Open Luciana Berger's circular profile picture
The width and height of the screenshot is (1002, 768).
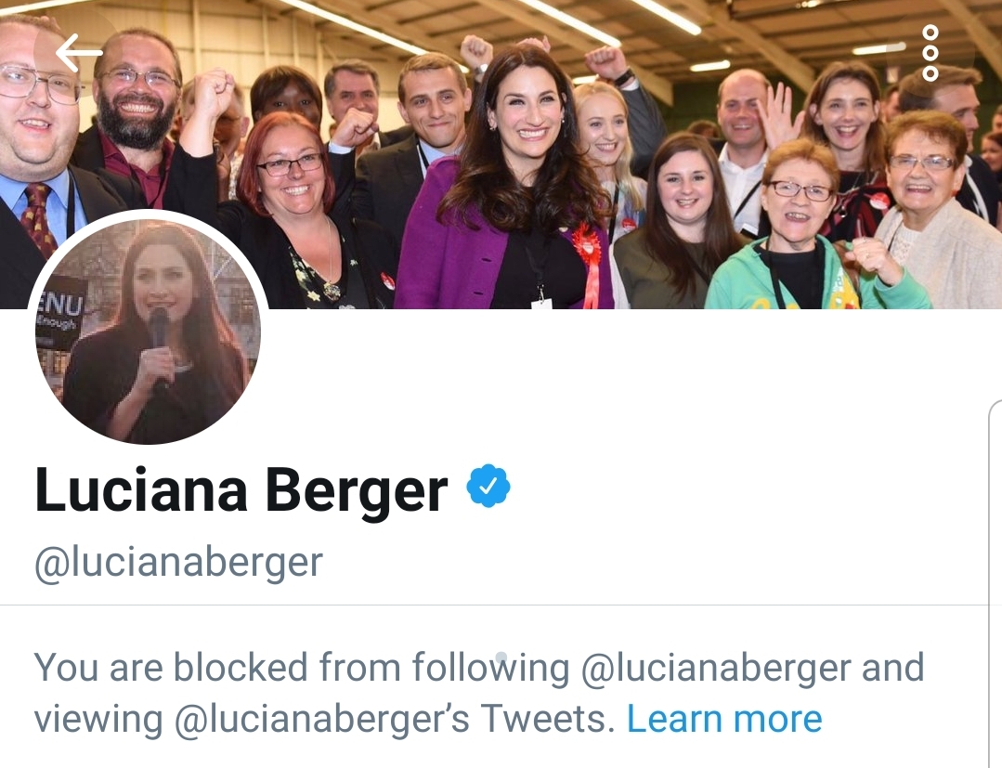coord(148,331)
